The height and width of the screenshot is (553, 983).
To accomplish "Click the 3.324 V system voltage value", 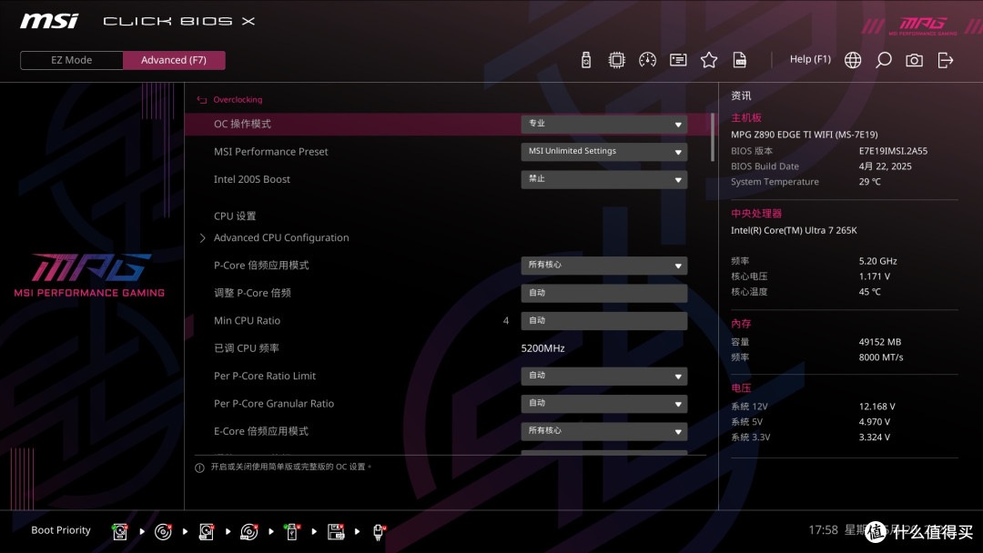I will pos(875,437).
